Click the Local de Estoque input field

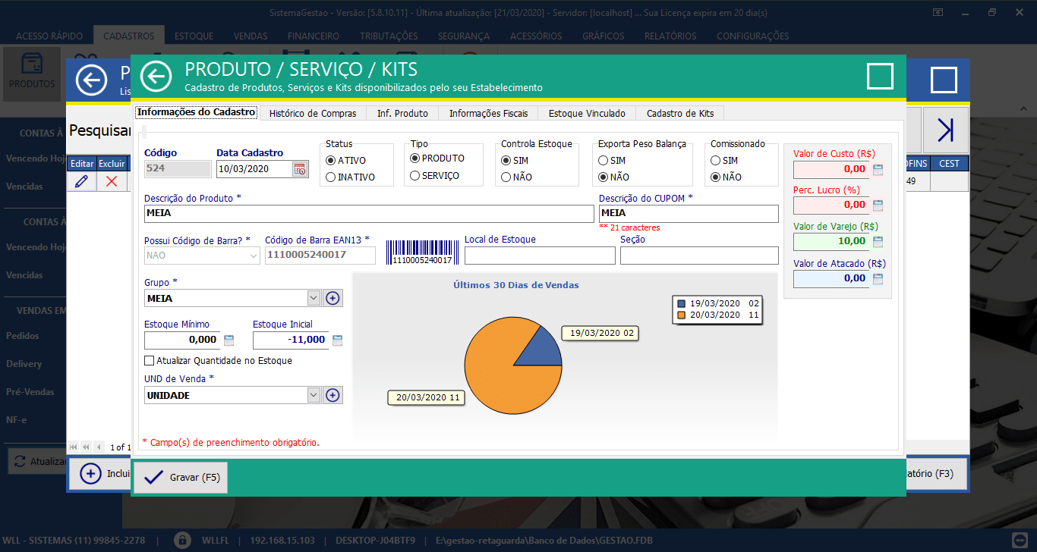(x=540, y=256)
